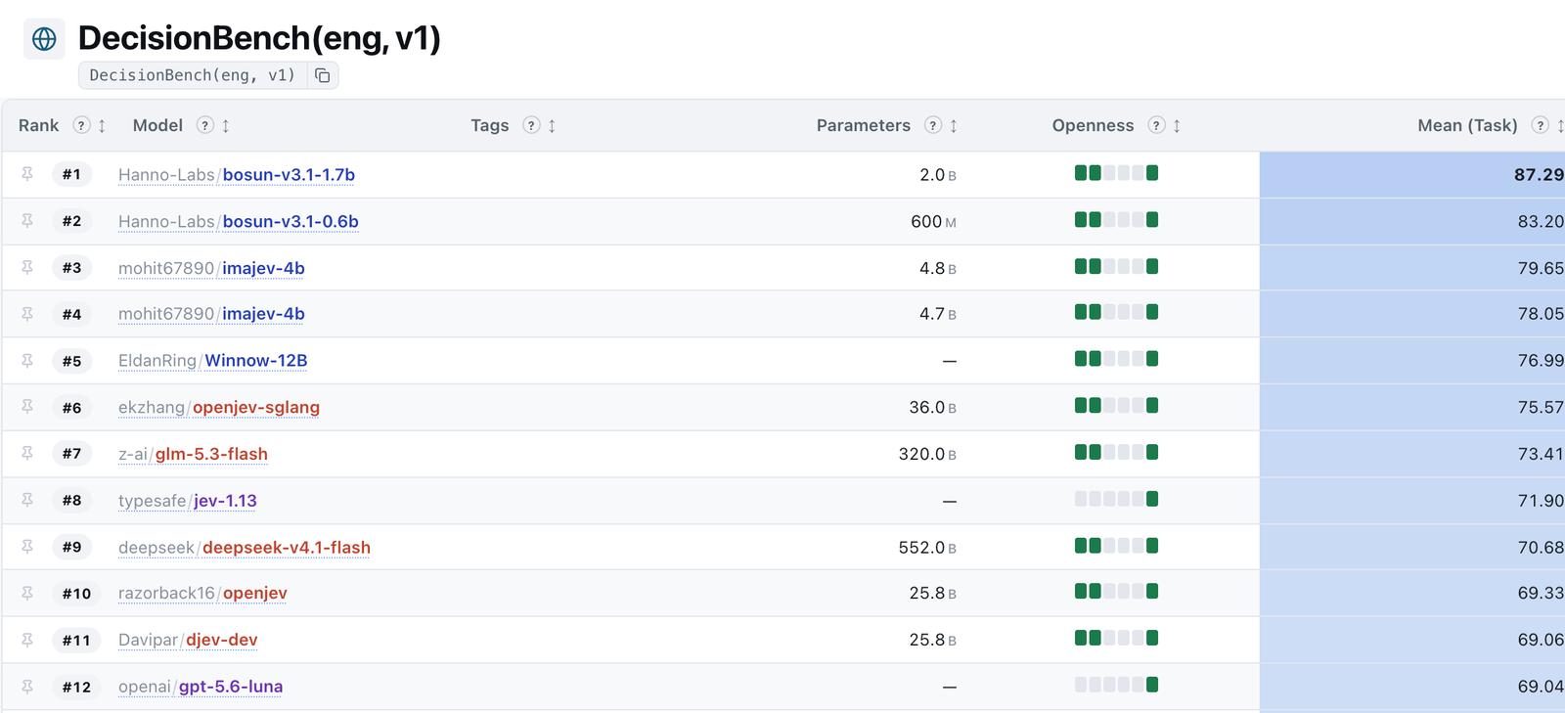The image size is (1565, 713).
Task: Sort the table by Model name
Action: coord(226,125)
